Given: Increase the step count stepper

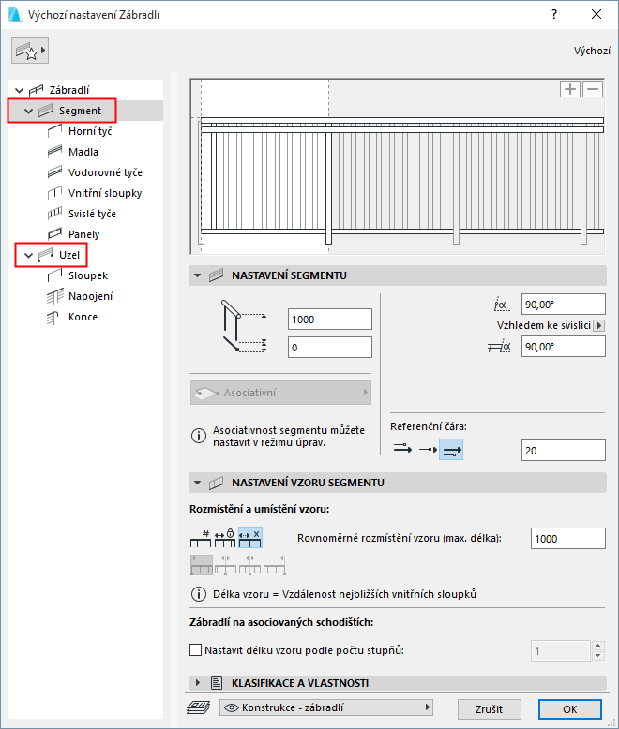Looking at the screenshot, I should coord(598,646).
